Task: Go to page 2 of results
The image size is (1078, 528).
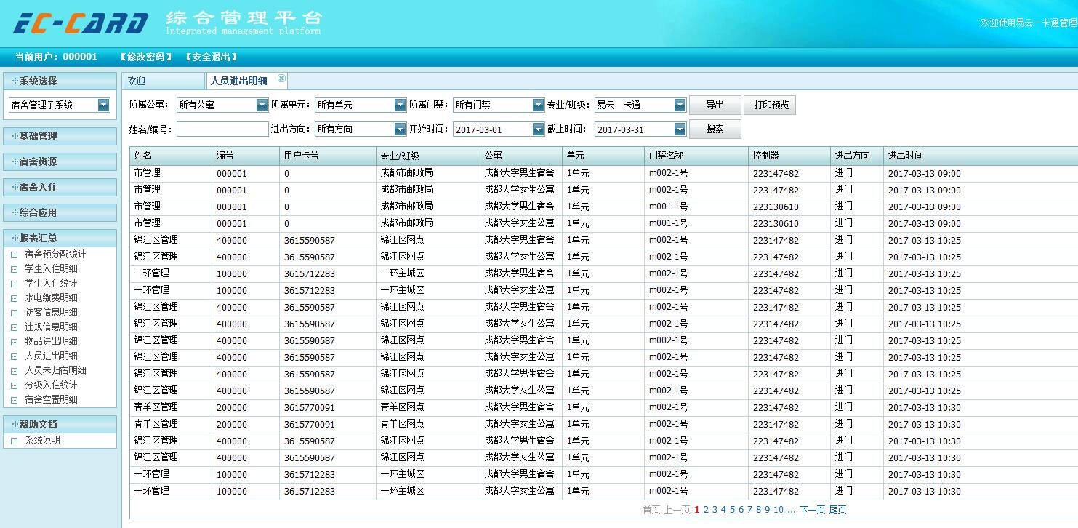Action: (706, 510)
